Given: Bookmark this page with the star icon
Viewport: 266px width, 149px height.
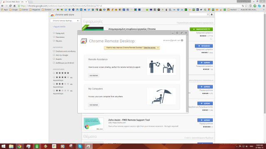Looking at the screenshot, I should pyautogui.click(x=246, y=6).
